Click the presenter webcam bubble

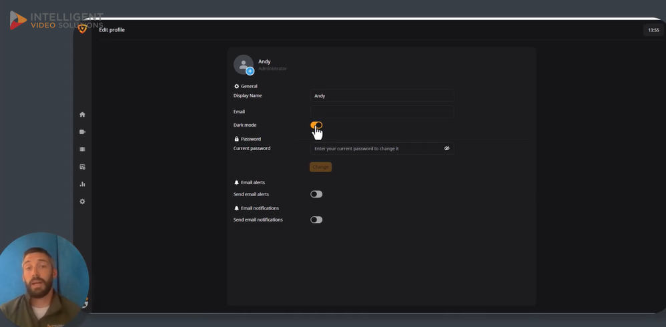click(x=43, y=280)
